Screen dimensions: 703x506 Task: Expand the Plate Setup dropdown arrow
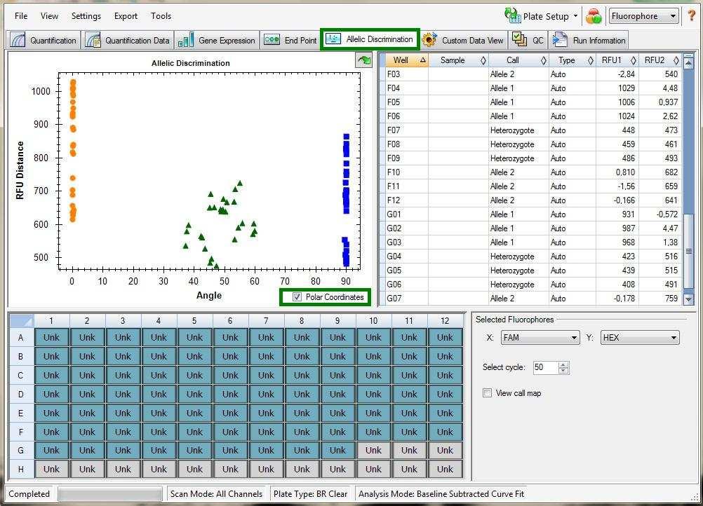pos(576,16)
